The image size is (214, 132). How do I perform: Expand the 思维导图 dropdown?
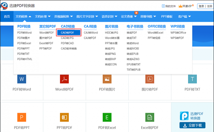(155, 16)
